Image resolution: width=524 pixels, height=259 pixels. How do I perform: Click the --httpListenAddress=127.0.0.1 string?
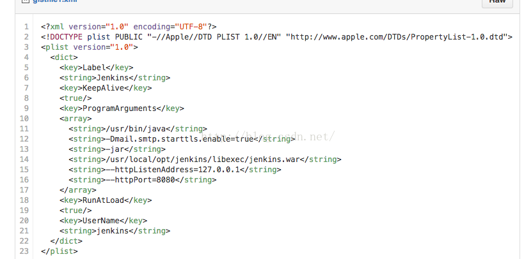175,170
